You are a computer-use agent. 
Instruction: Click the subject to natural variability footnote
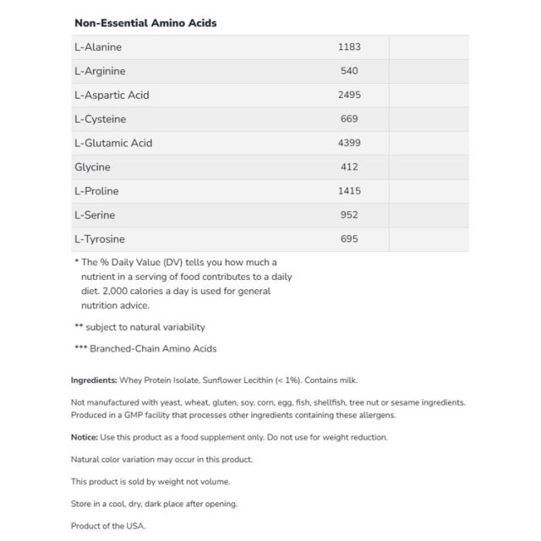click(x=139, y=327)
